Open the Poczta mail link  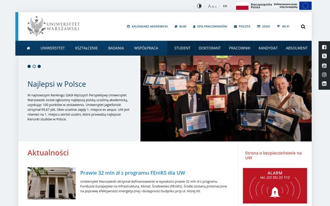(242, 27)
